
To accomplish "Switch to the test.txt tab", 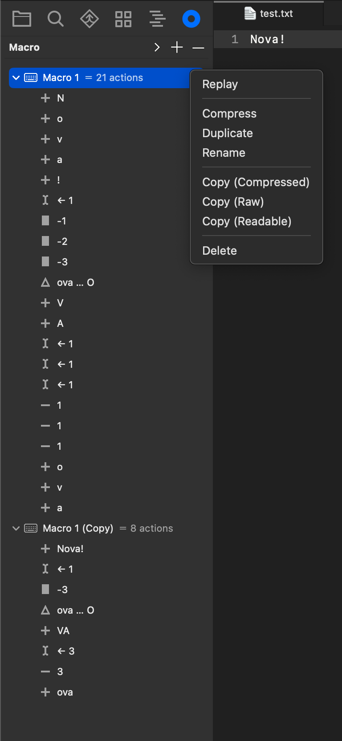I will click(x=269, y=14).
